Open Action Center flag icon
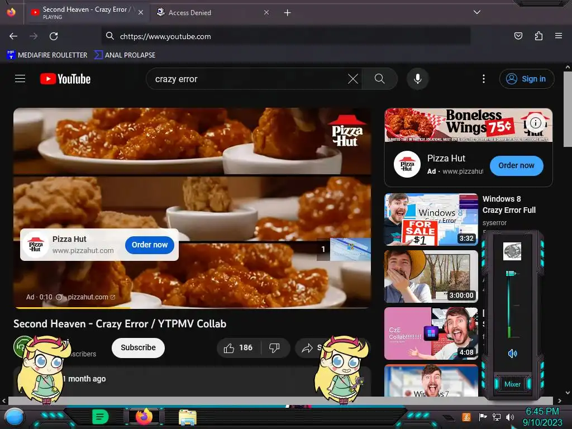Screen dimensions: 572x429 483,417
